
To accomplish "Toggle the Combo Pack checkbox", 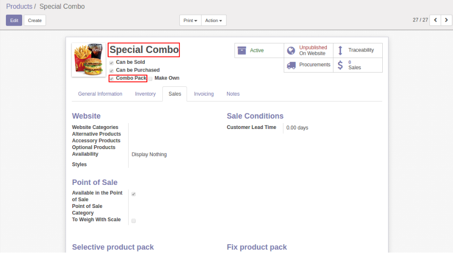I will coord(112,78).
